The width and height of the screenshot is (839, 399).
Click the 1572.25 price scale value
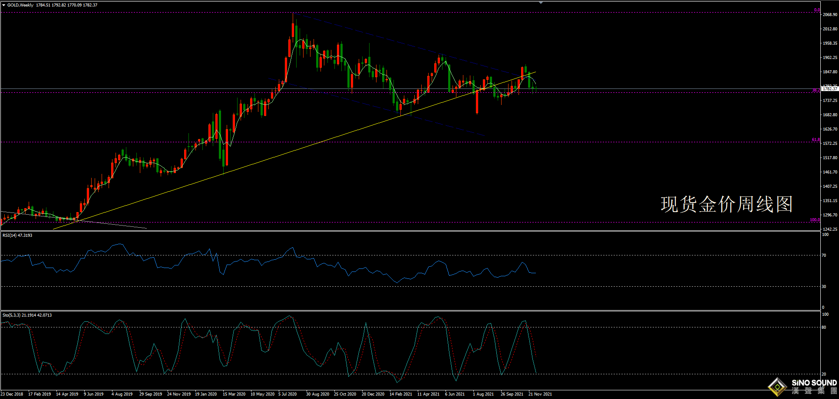click(x=830, y=144)
